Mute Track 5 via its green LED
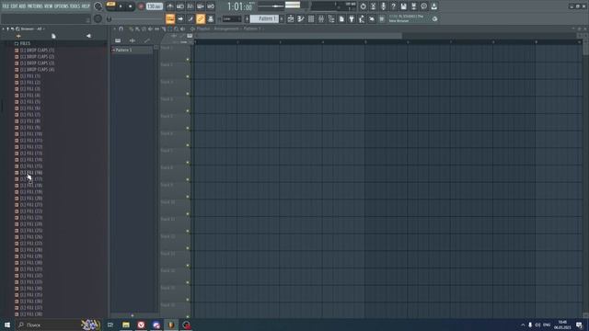 188,128
